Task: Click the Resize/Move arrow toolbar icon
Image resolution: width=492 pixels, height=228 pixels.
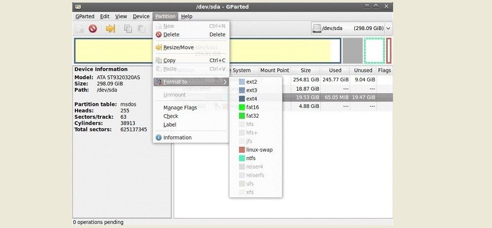Action: click(x=111, y=29)
